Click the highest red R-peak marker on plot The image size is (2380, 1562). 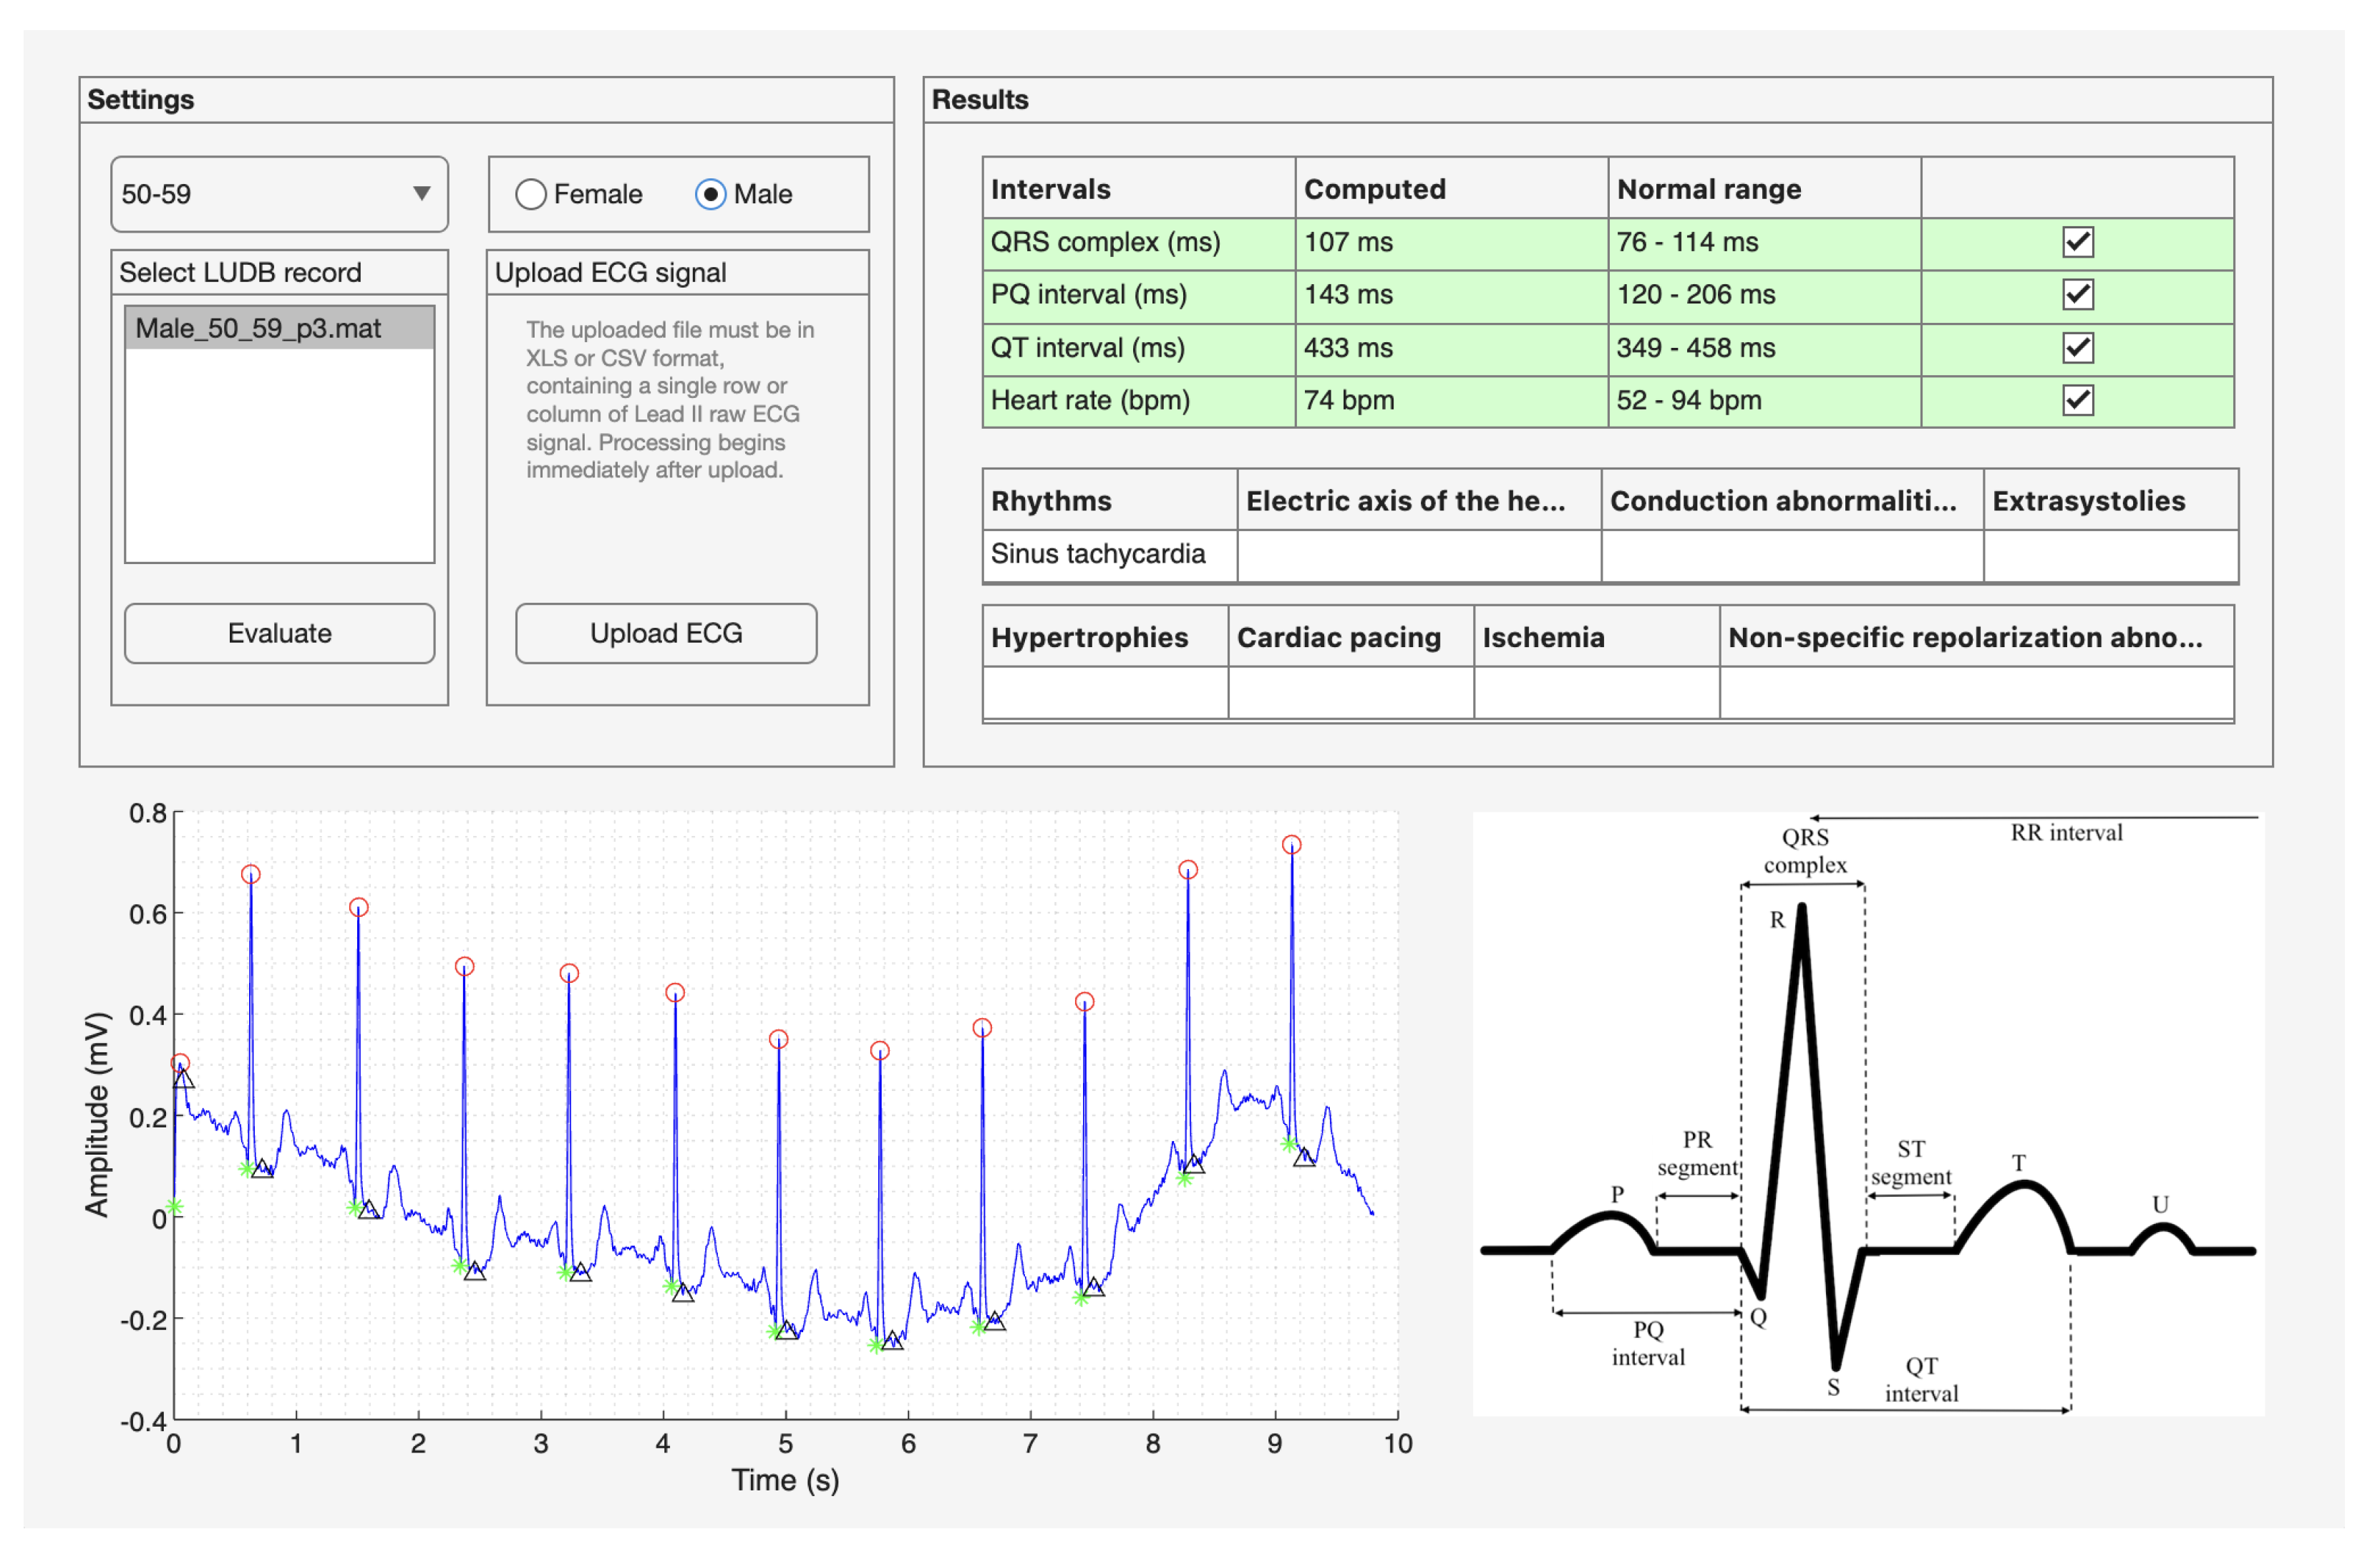1292,845
